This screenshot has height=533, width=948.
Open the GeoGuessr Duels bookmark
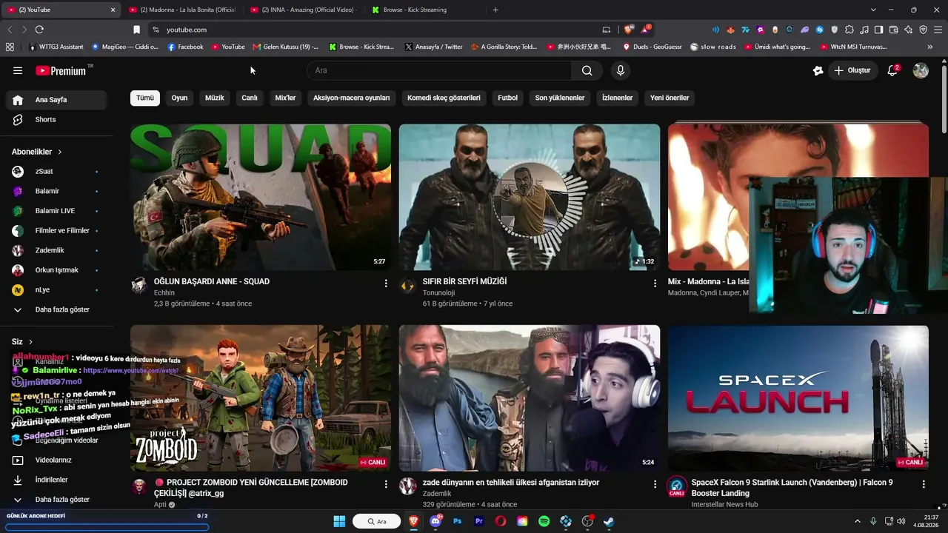pyautogui.click(x=652, y=47)
